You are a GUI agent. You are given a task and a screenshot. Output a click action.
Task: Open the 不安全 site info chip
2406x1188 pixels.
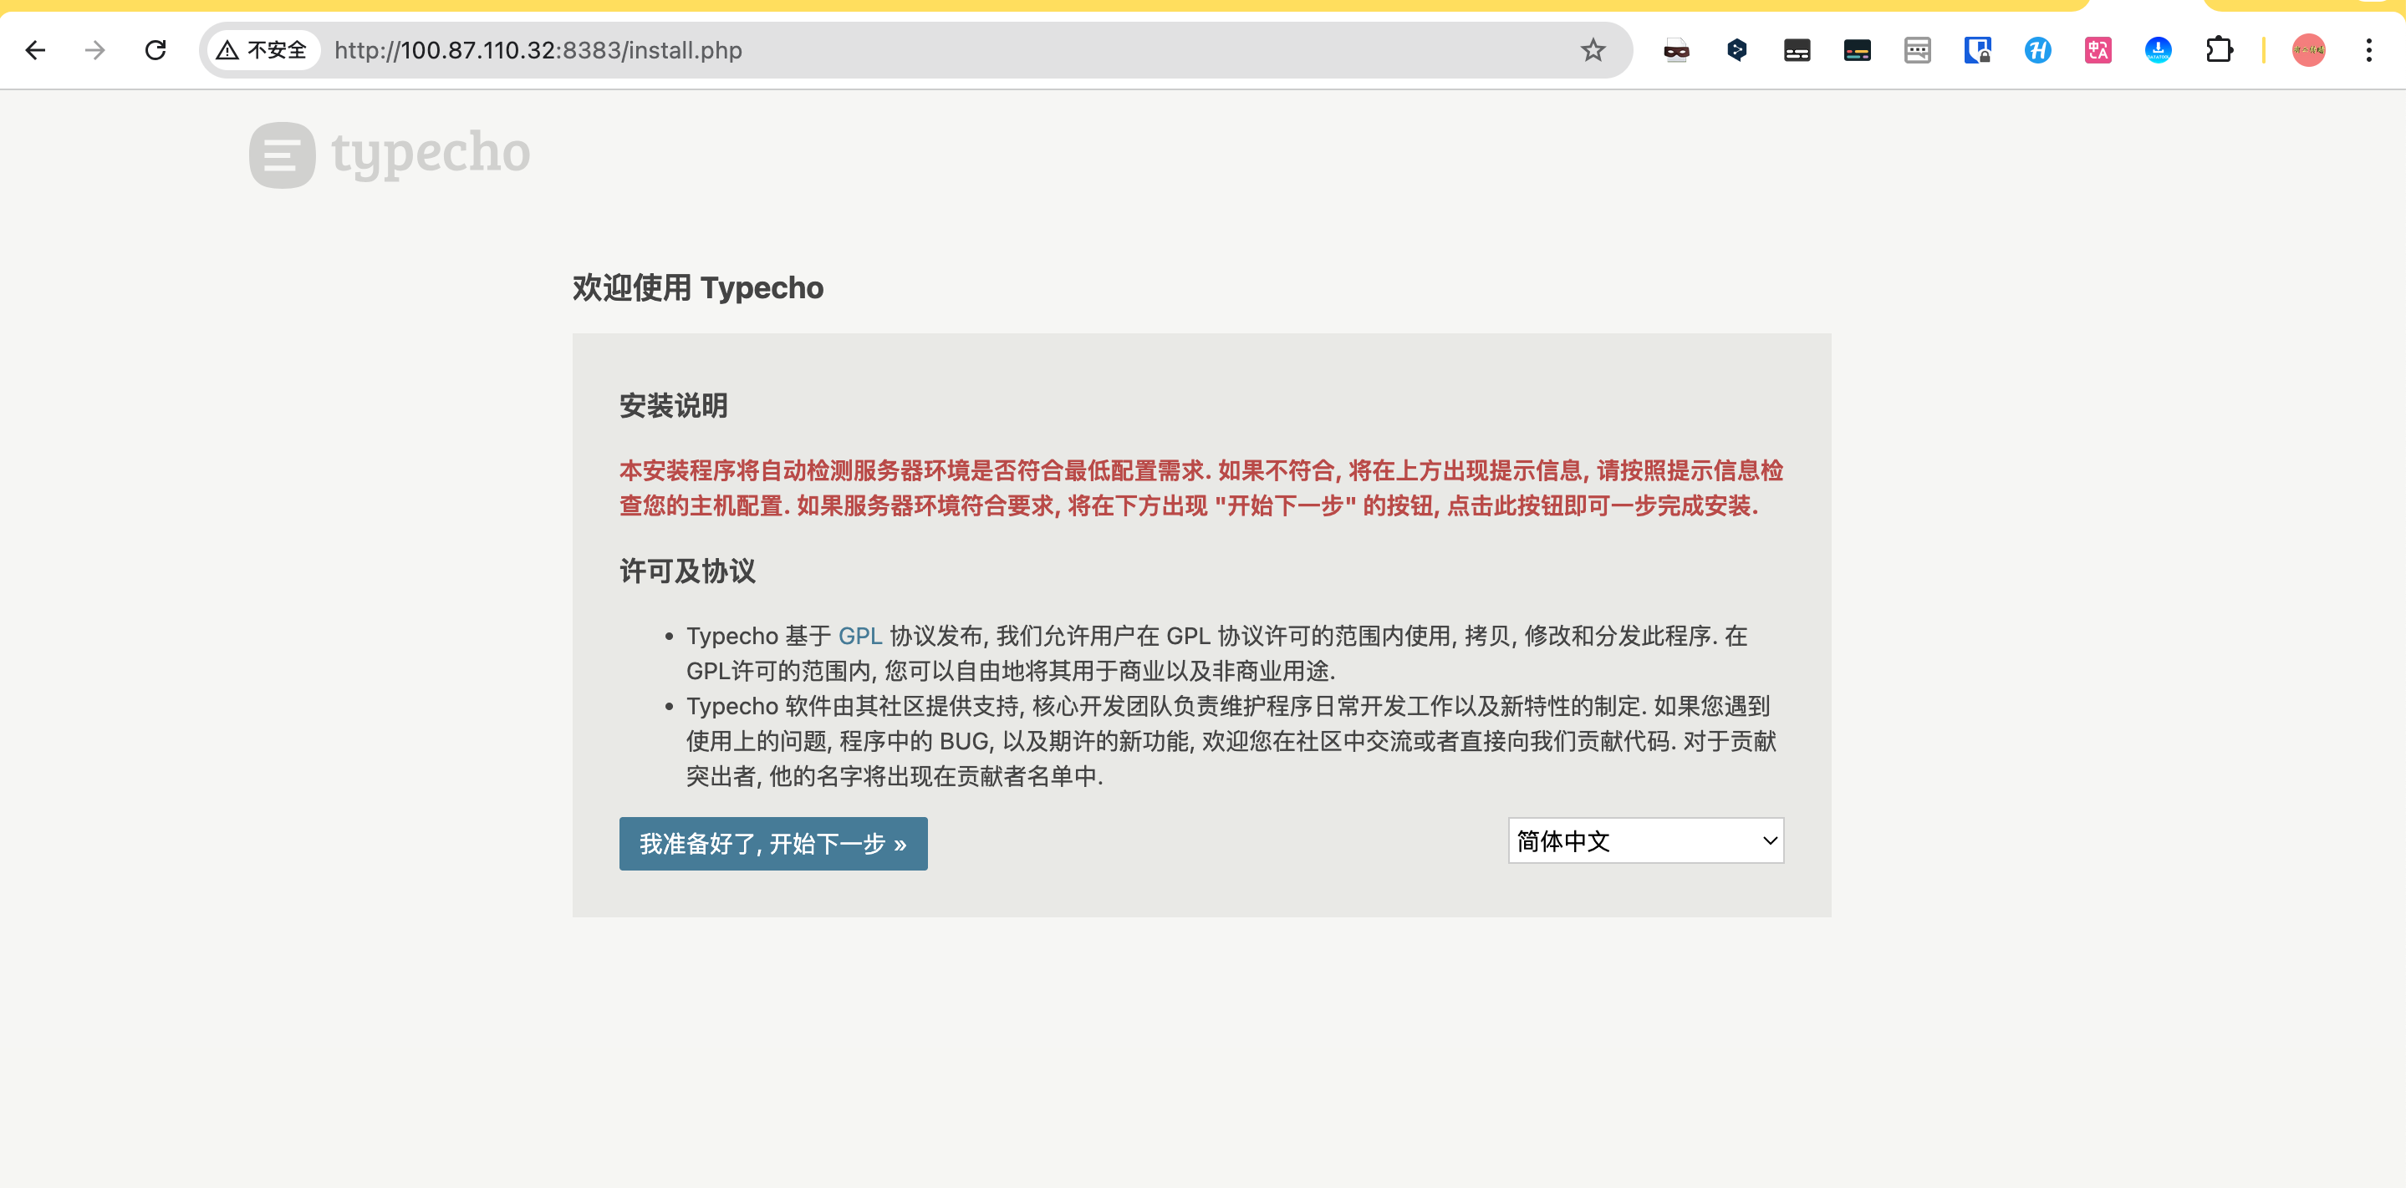point(263,50)
